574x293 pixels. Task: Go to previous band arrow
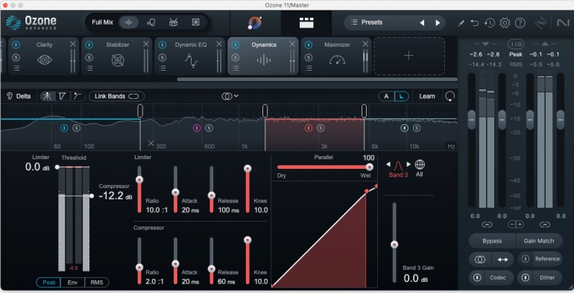tap(388, 164)
